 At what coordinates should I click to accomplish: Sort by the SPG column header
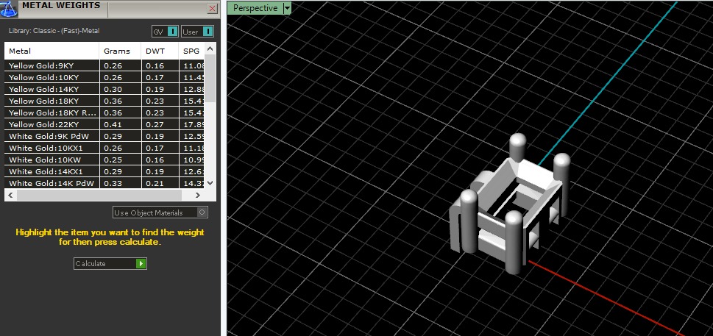click(191, 51)
